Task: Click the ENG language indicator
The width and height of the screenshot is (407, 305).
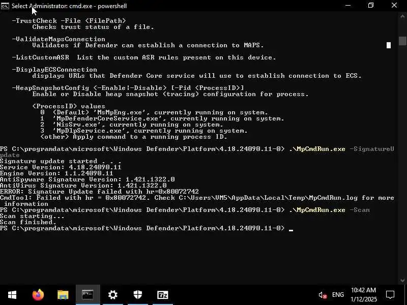Action: tap(338, 295)
